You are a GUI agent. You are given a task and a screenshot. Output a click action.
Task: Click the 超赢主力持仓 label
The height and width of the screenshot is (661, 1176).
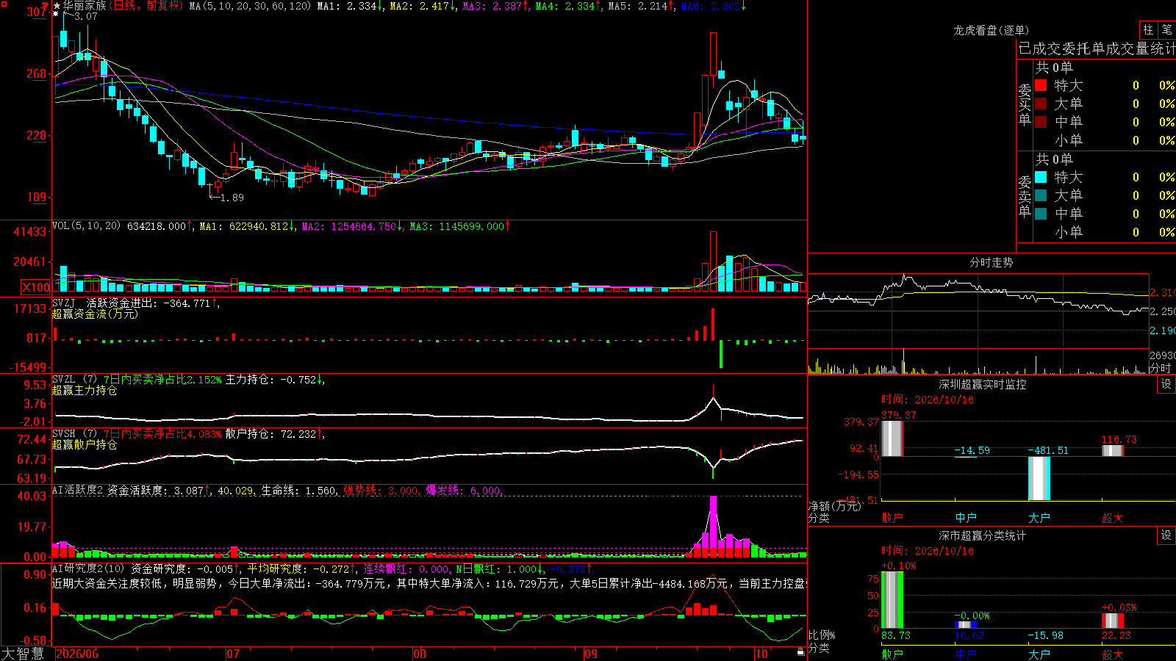click(x=85, y=390)
